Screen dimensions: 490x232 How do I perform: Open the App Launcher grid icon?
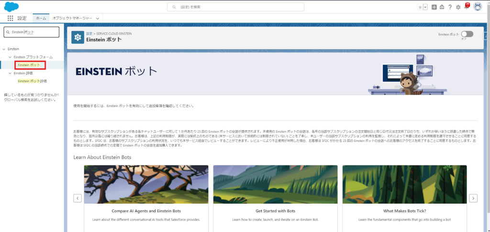tap(10, 18)
